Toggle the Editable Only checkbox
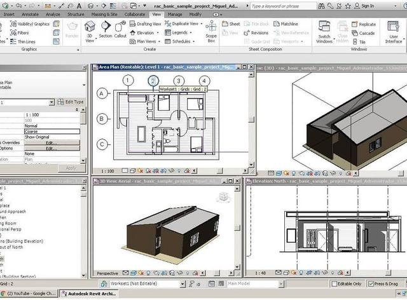The height and width of the screenshot is (300, 407). (x=335, y=283)
